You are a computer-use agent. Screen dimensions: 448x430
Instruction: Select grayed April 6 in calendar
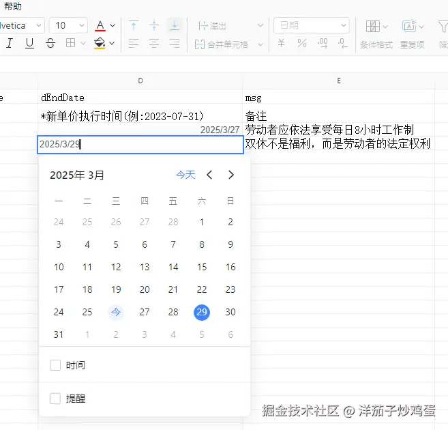[230, 334]
